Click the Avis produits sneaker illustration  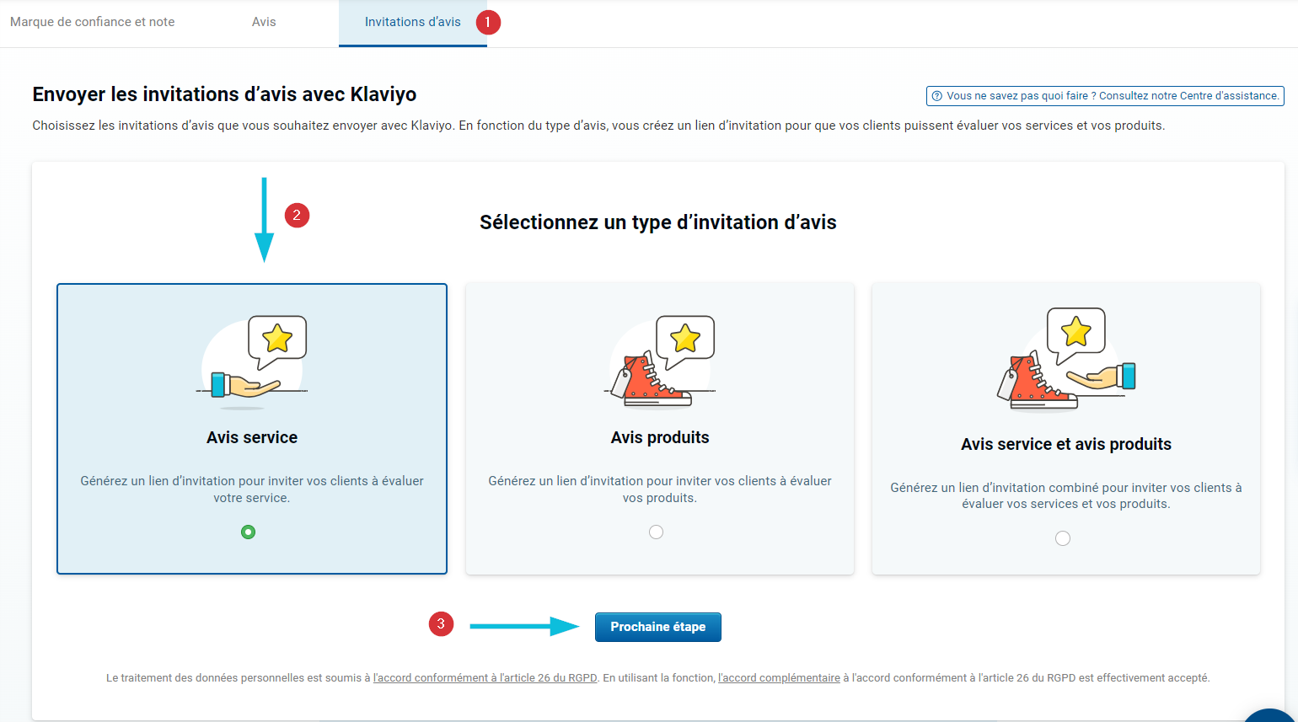(x=660, y=362)
